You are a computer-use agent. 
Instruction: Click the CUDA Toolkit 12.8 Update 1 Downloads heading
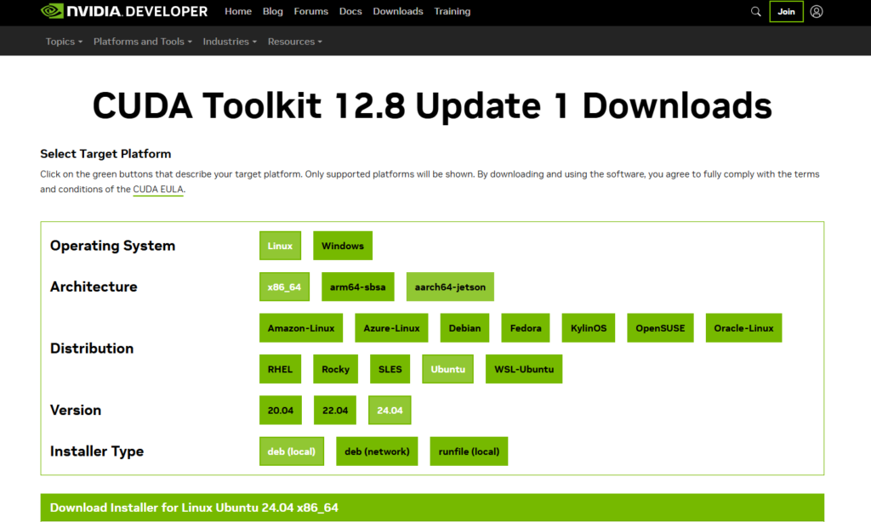tap(432, 105)
